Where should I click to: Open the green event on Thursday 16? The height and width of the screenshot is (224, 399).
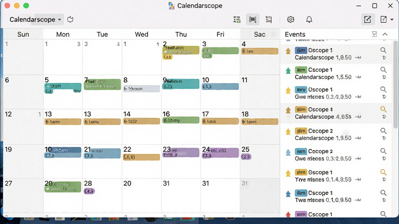(181, 120)
